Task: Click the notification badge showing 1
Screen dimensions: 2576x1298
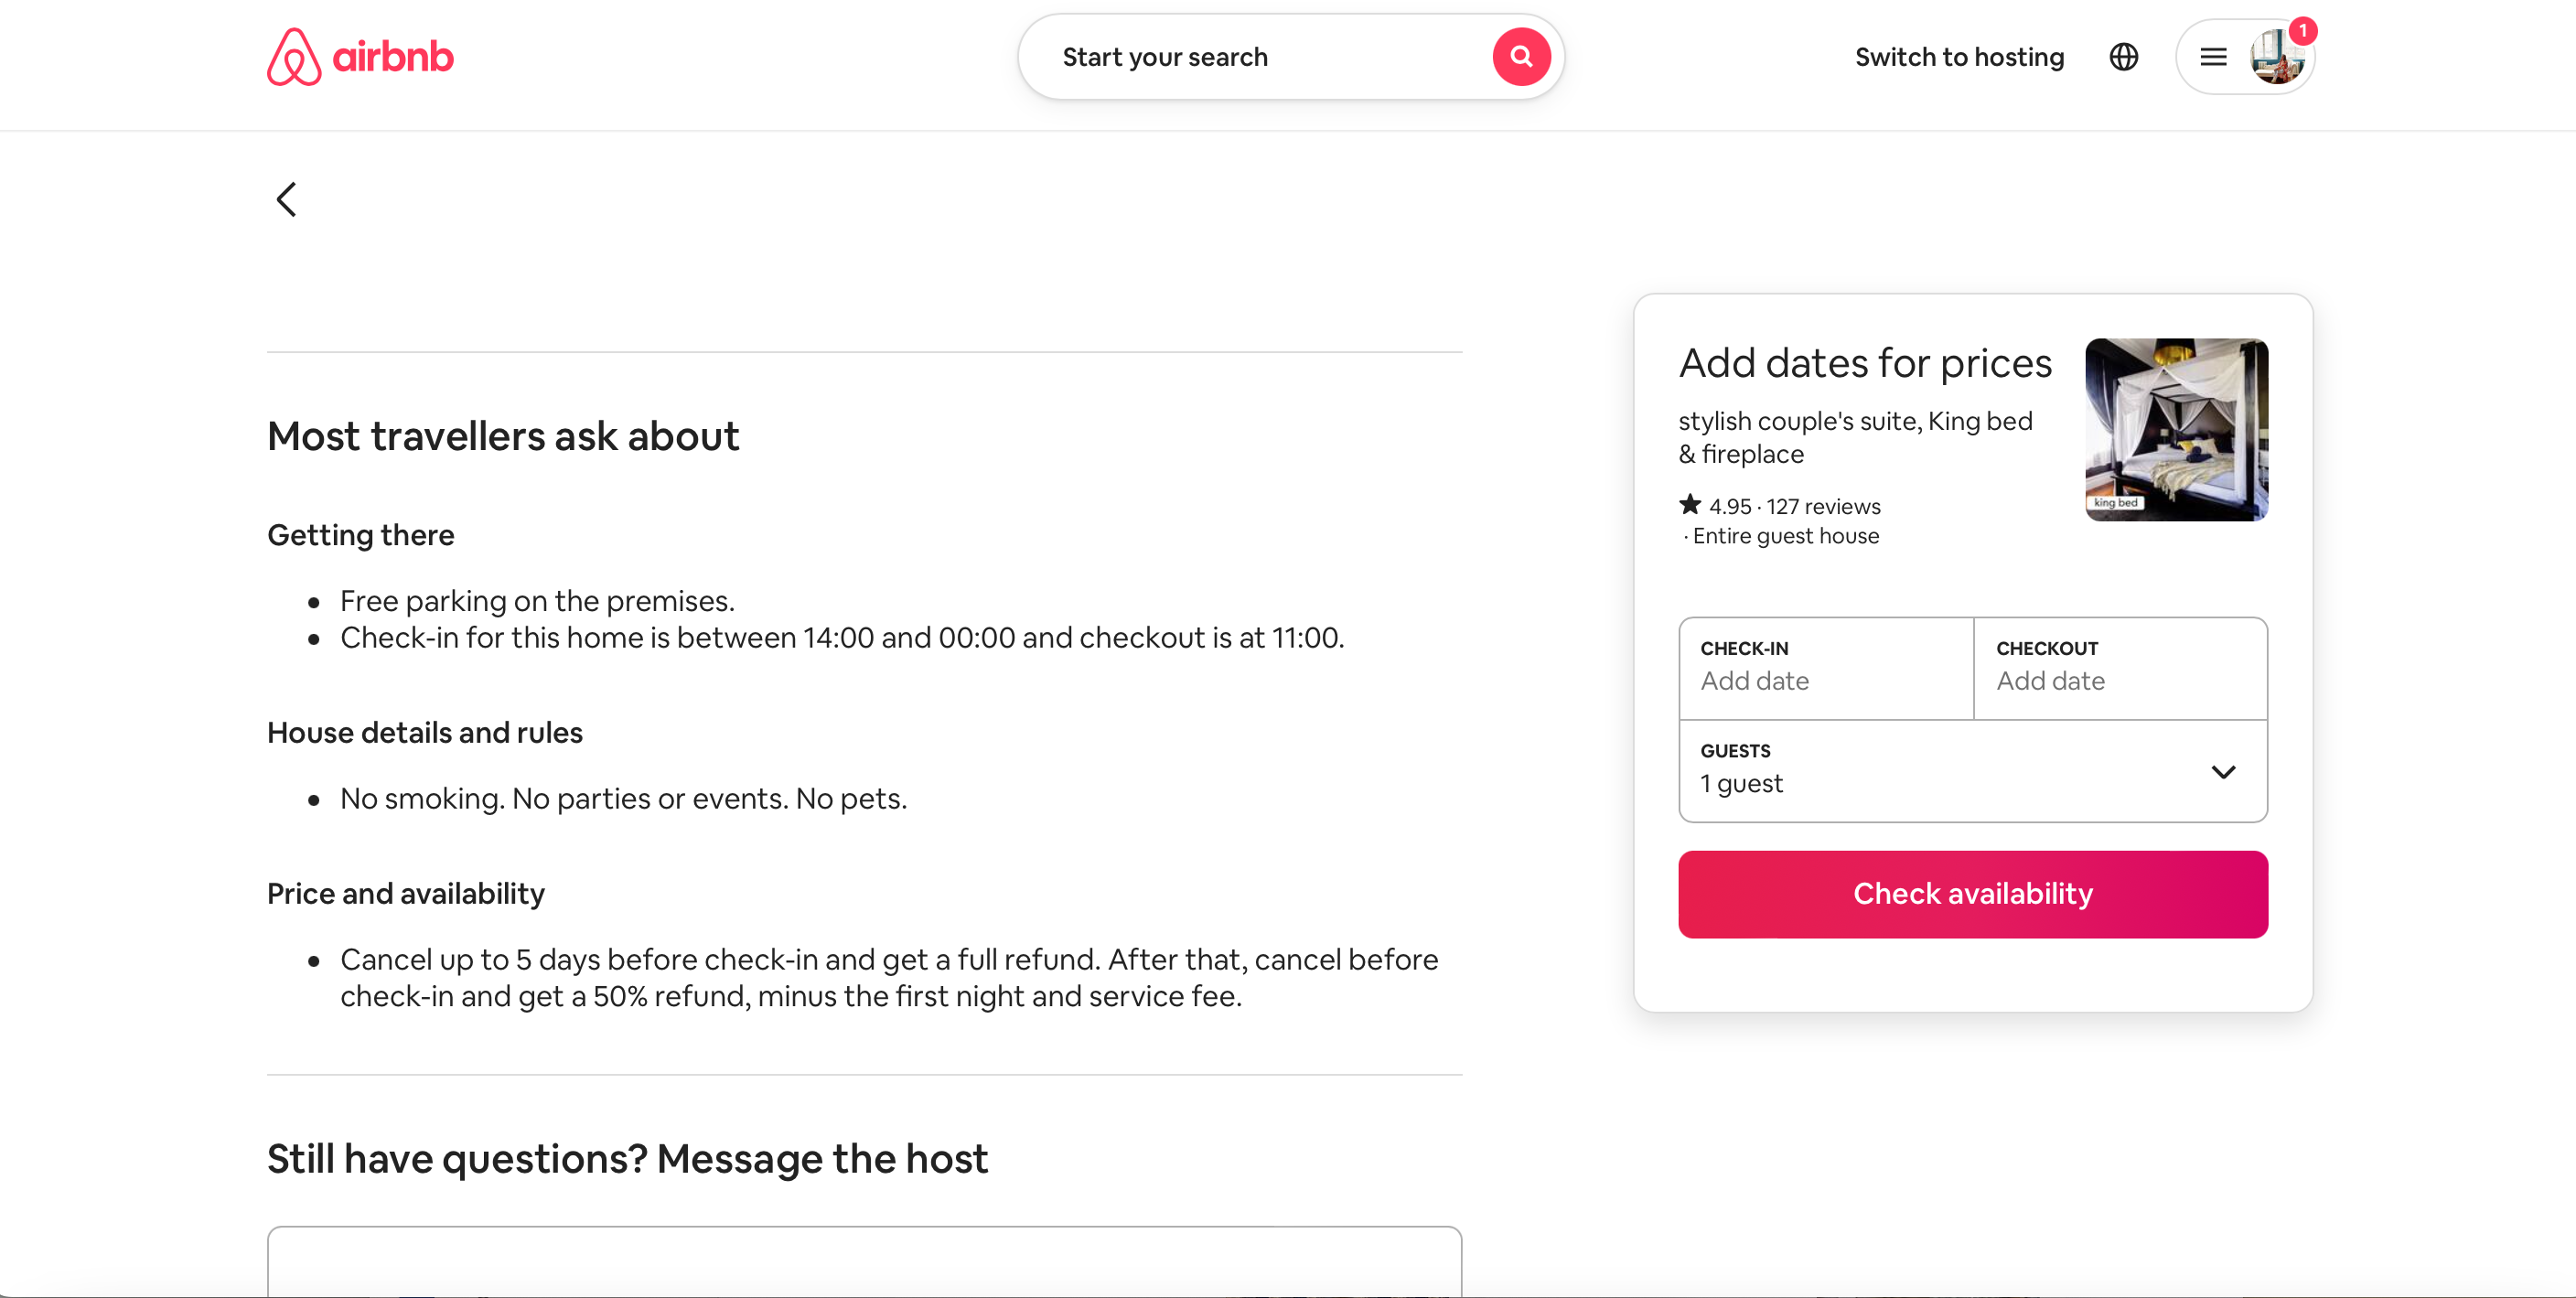Action: 2304,32
